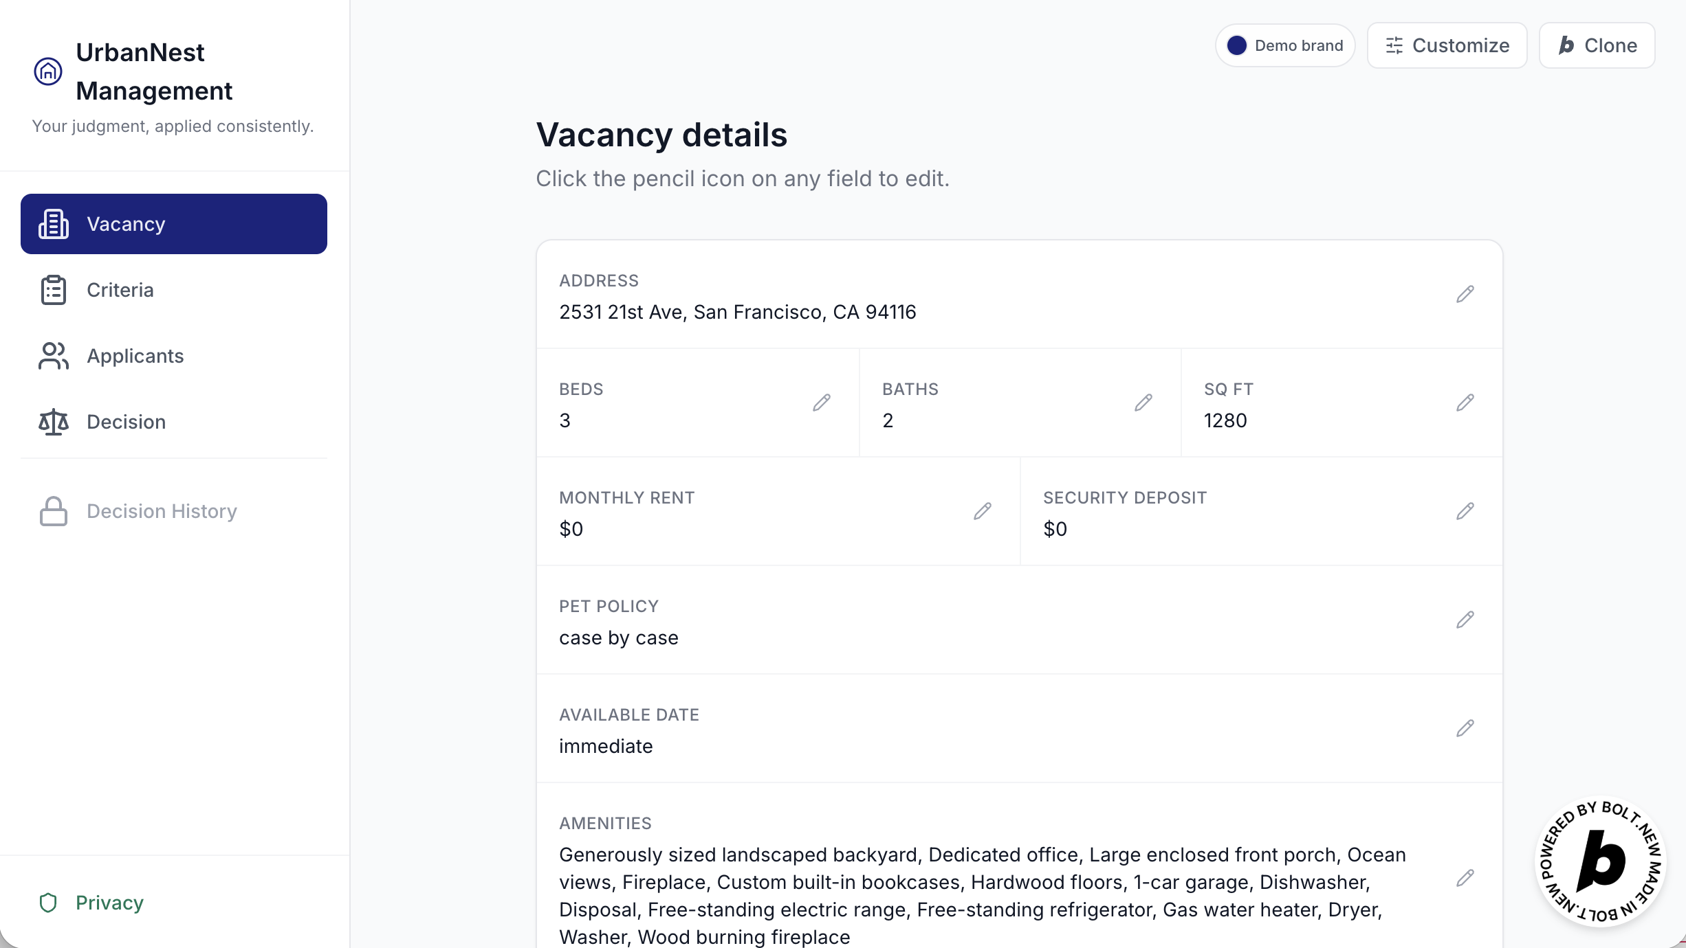This screenshot has height=948, width=1686.
Task: Click the Security Deposit value $0
Action: tap(1055, 529)
